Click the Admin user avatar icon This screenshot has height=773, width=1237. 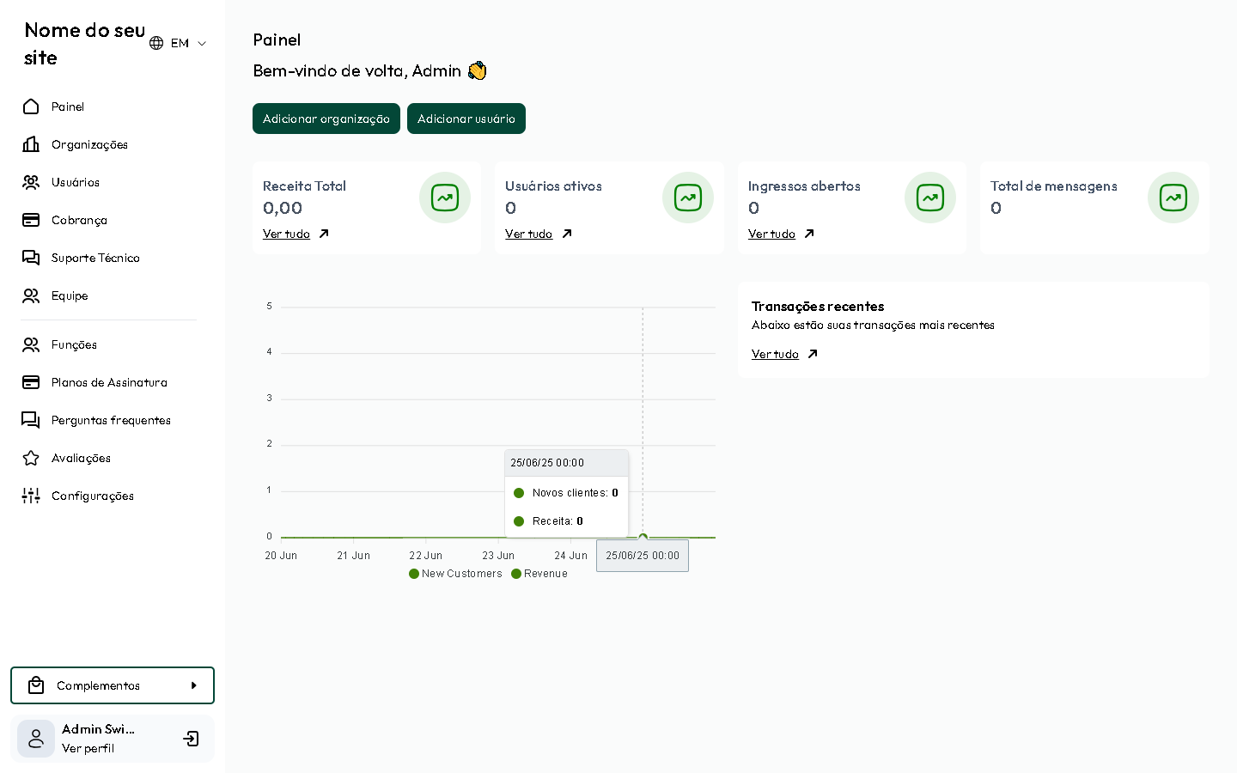[36, 739]
